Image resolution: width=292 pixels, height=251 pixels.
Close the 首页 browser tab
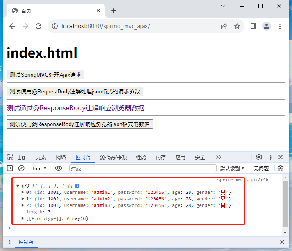pyautogui.click(x=98, y=11)
